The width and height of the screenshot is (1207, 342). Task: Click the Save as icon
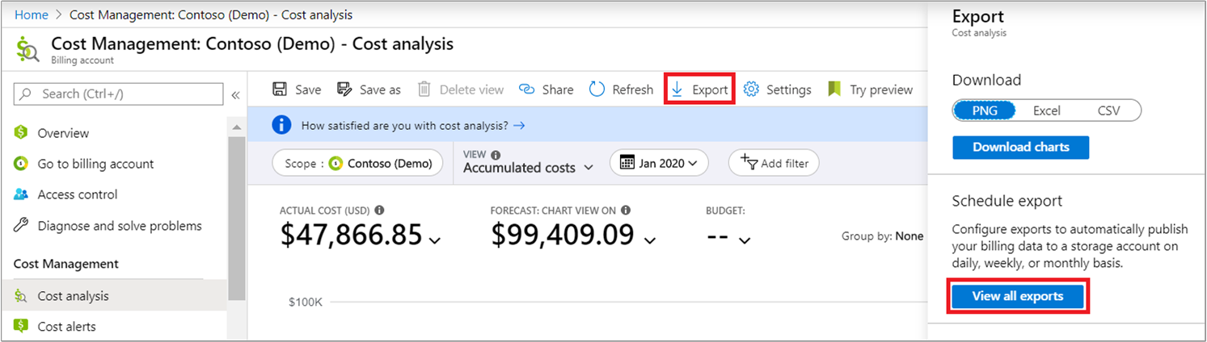pos(344,90)
